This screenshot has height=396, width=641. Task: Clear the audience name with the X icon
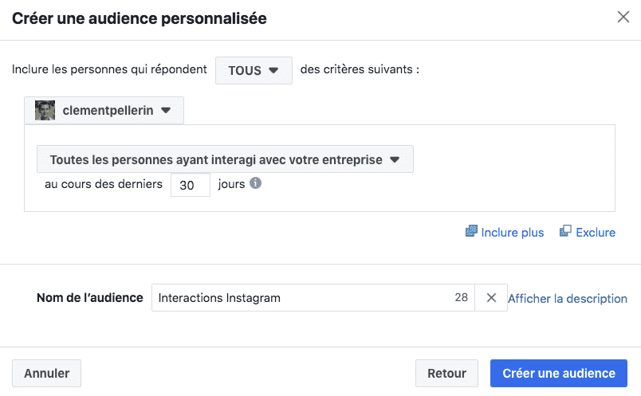click(x=491, y=298)
